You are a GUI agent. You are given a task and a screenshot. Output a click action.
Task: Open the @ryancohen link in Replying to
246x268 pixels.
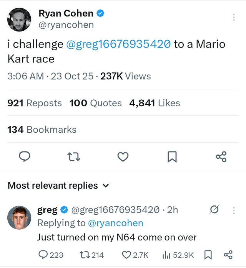[x=115, y=223]
